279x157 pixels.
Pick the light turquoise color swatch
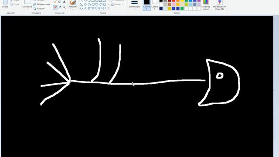[x=191, y=4]
